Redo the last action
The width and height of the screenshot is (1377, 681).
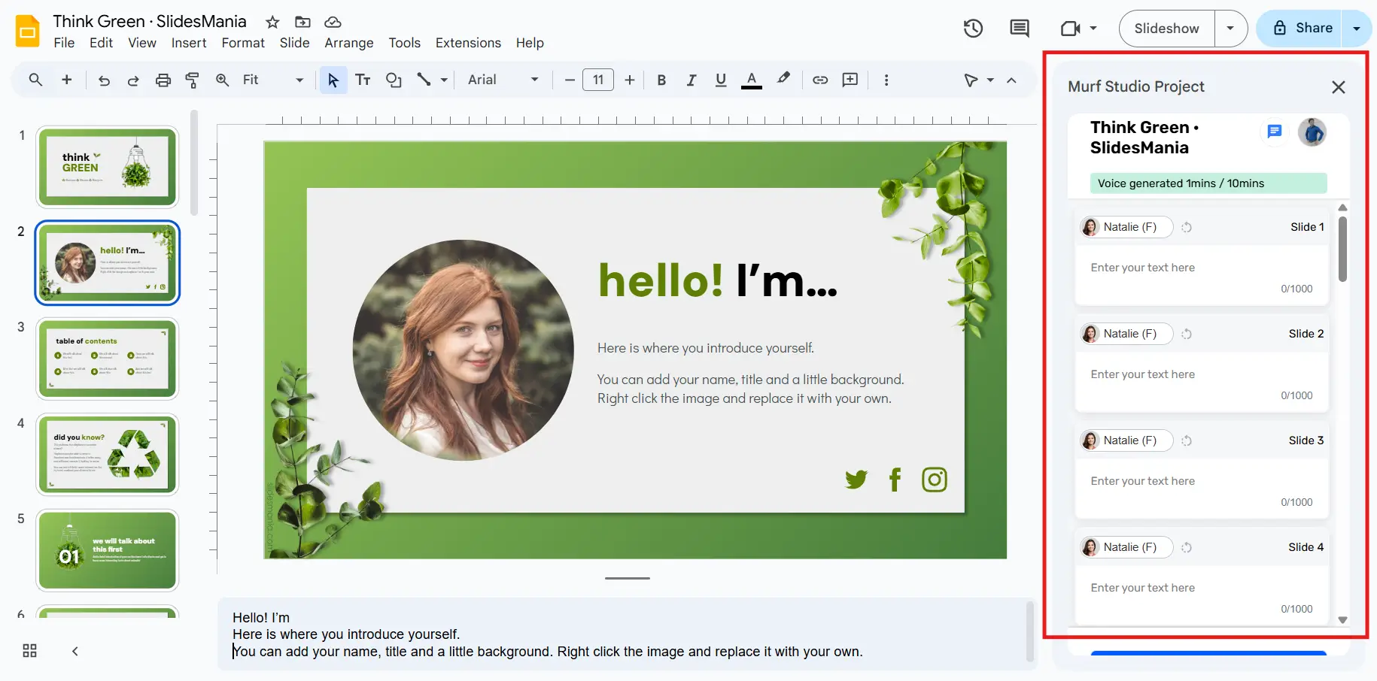click(x=133, y=80)
